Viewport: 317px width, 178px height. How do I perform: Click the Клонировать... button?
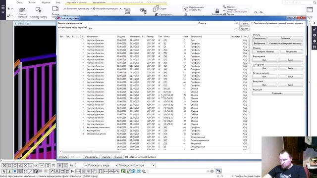91,157
